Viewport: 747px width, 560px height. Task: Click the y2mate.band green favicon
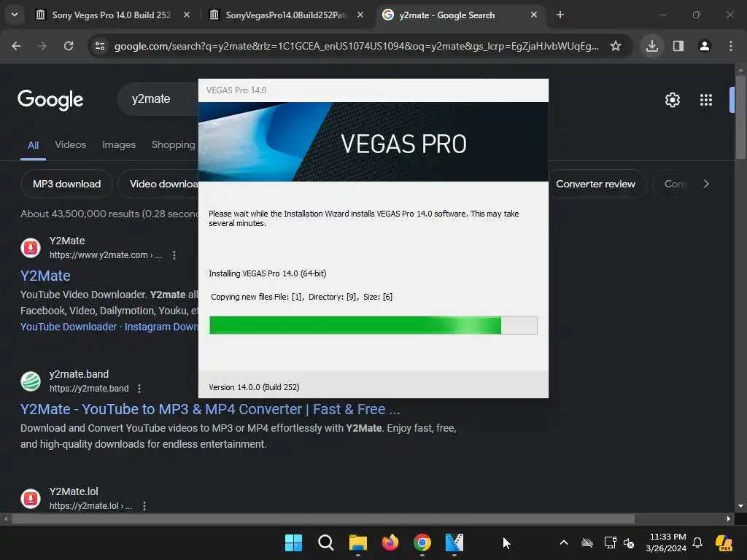click(x=31, y=381)
